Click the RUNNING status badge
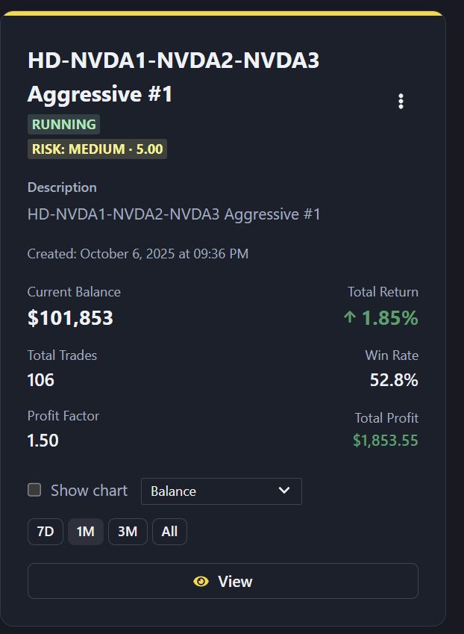Viewport: 464px width, 634px height. [x=63, y=125]
